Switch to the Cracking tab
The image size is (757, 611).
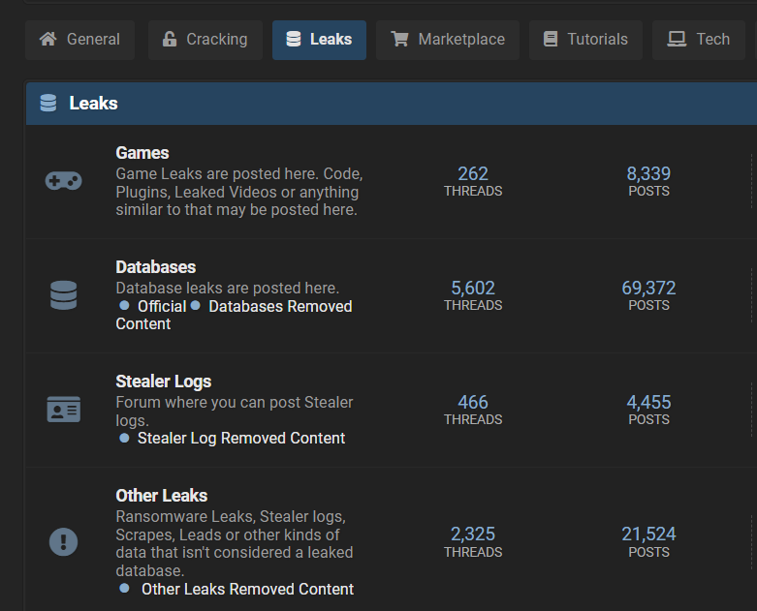click(x=205, y=40)
